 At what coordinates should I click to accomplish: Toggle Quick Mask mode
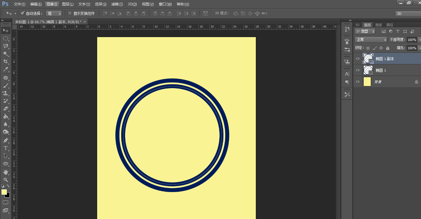coord(5,202)
